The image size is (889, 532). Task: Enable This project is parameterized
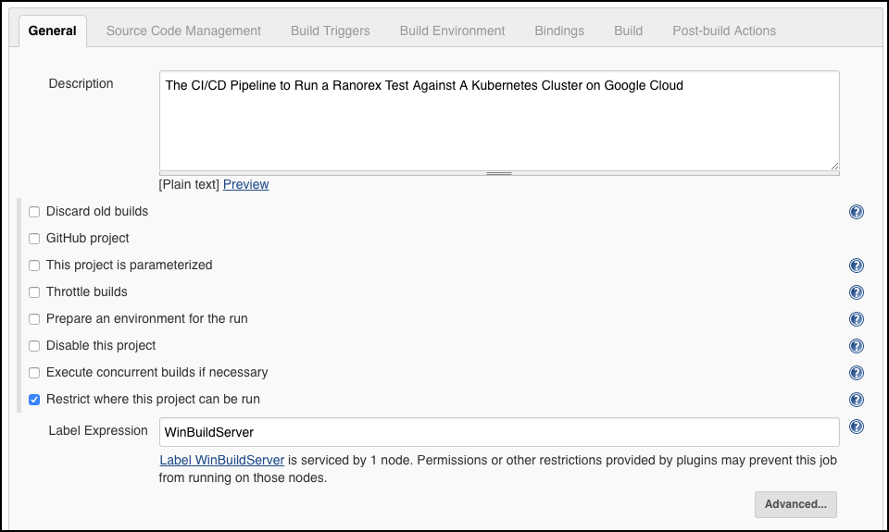(x=34, y=266)
